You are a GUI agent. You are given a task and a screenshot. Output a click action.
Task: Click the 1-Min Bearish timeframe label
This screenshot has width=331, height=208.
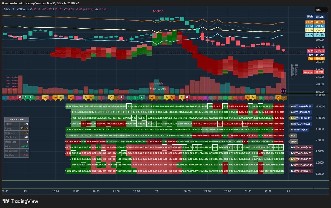[11, 77]
